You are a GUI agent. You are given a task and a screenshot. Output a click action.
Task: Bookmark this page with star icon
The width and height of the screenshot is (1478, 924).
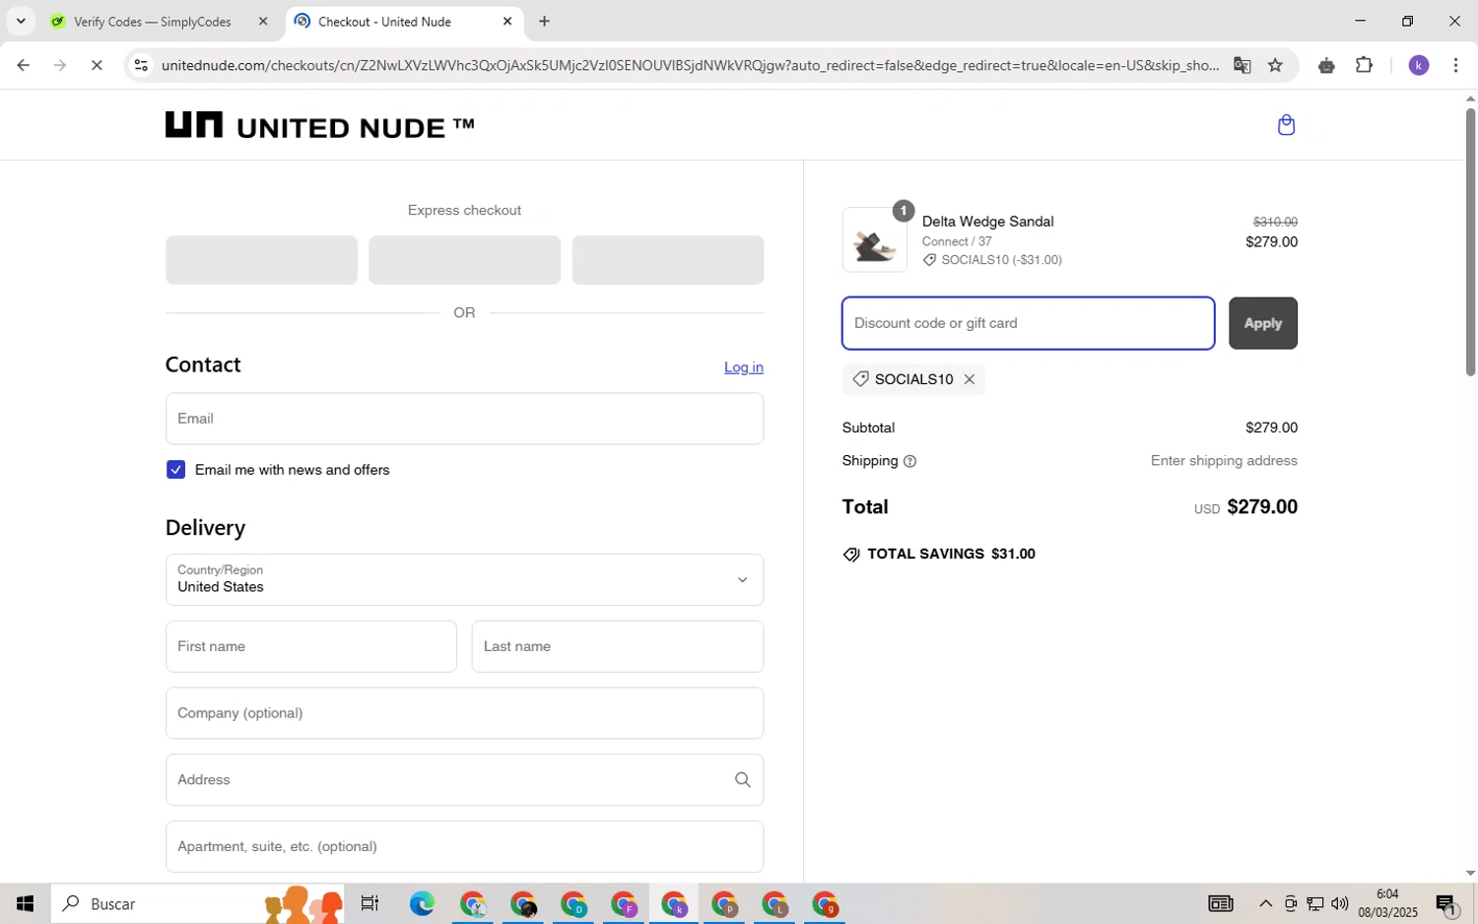[1275, 65]
